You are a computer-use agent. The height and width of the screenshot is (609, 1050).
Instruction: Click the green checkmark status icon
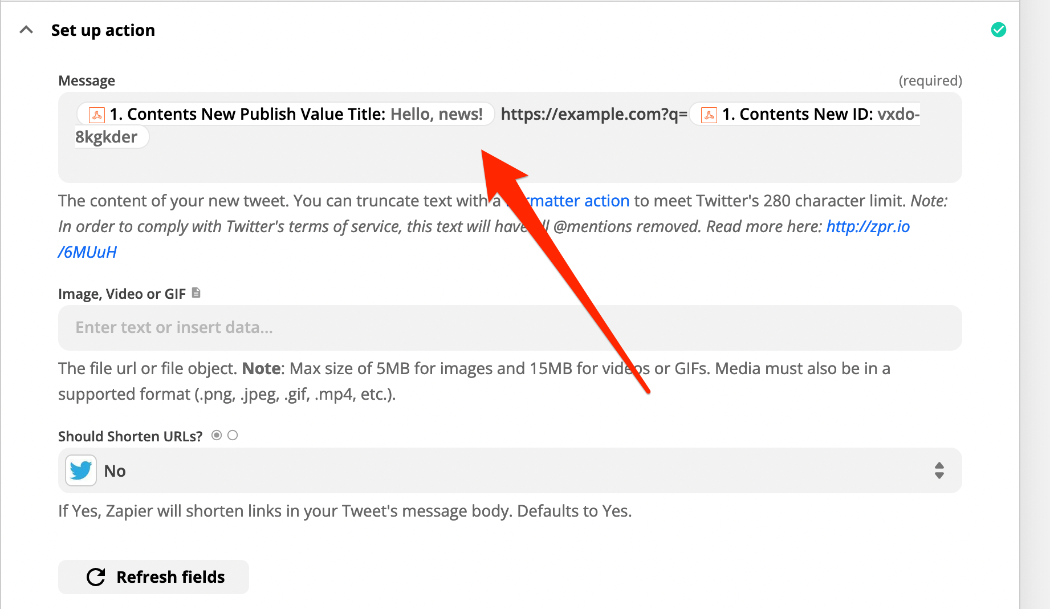(998, 30)
